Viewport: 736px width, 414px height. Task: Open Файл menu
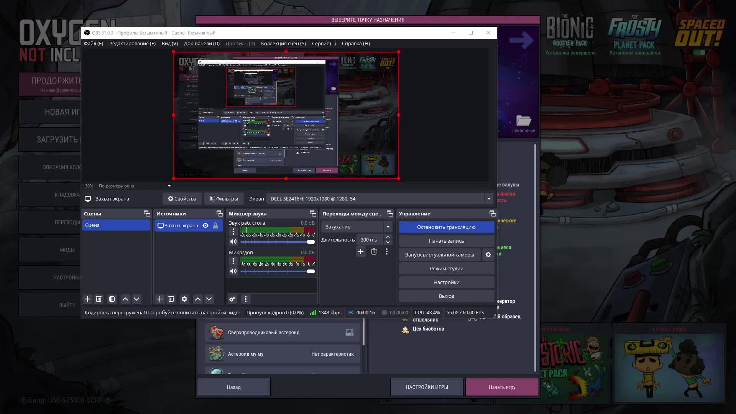94,43
